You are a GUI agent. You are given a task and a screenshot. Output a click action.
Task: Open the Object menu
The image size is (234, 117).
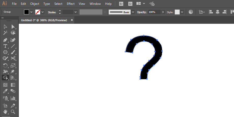point(35,4)
